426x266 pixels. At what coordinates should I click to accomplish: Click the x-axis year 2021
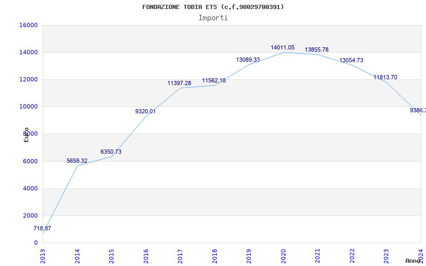click(x=317, y=256)
